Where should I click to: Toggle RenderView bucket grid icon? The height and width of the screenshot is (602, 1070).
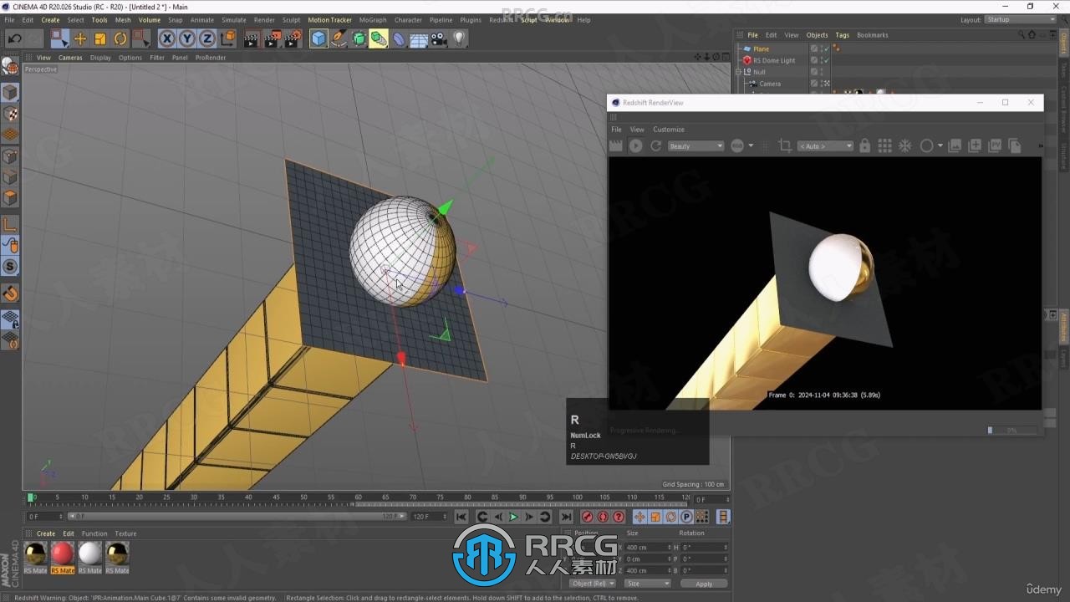pyautogui.click(x=884, y=145)
